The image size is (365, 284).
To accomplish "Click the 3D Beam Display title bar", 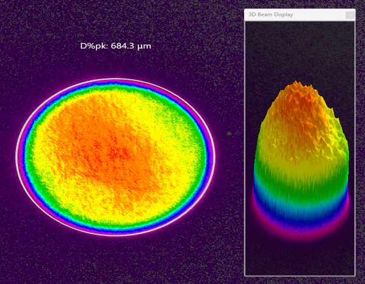I will point(300,15).
